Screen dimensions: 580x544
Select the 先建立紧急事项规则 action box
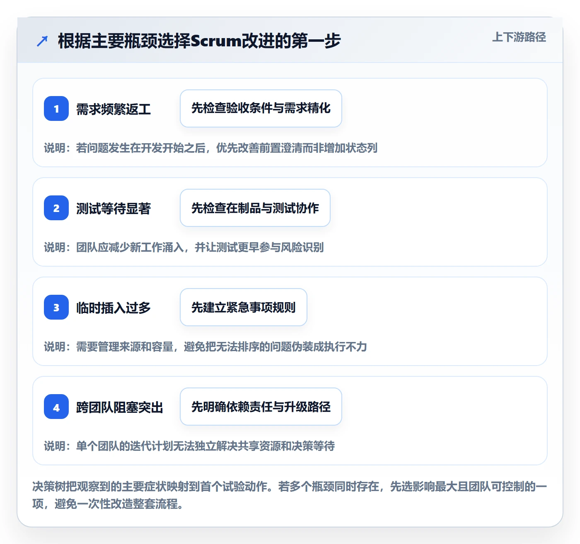(244, 307)
